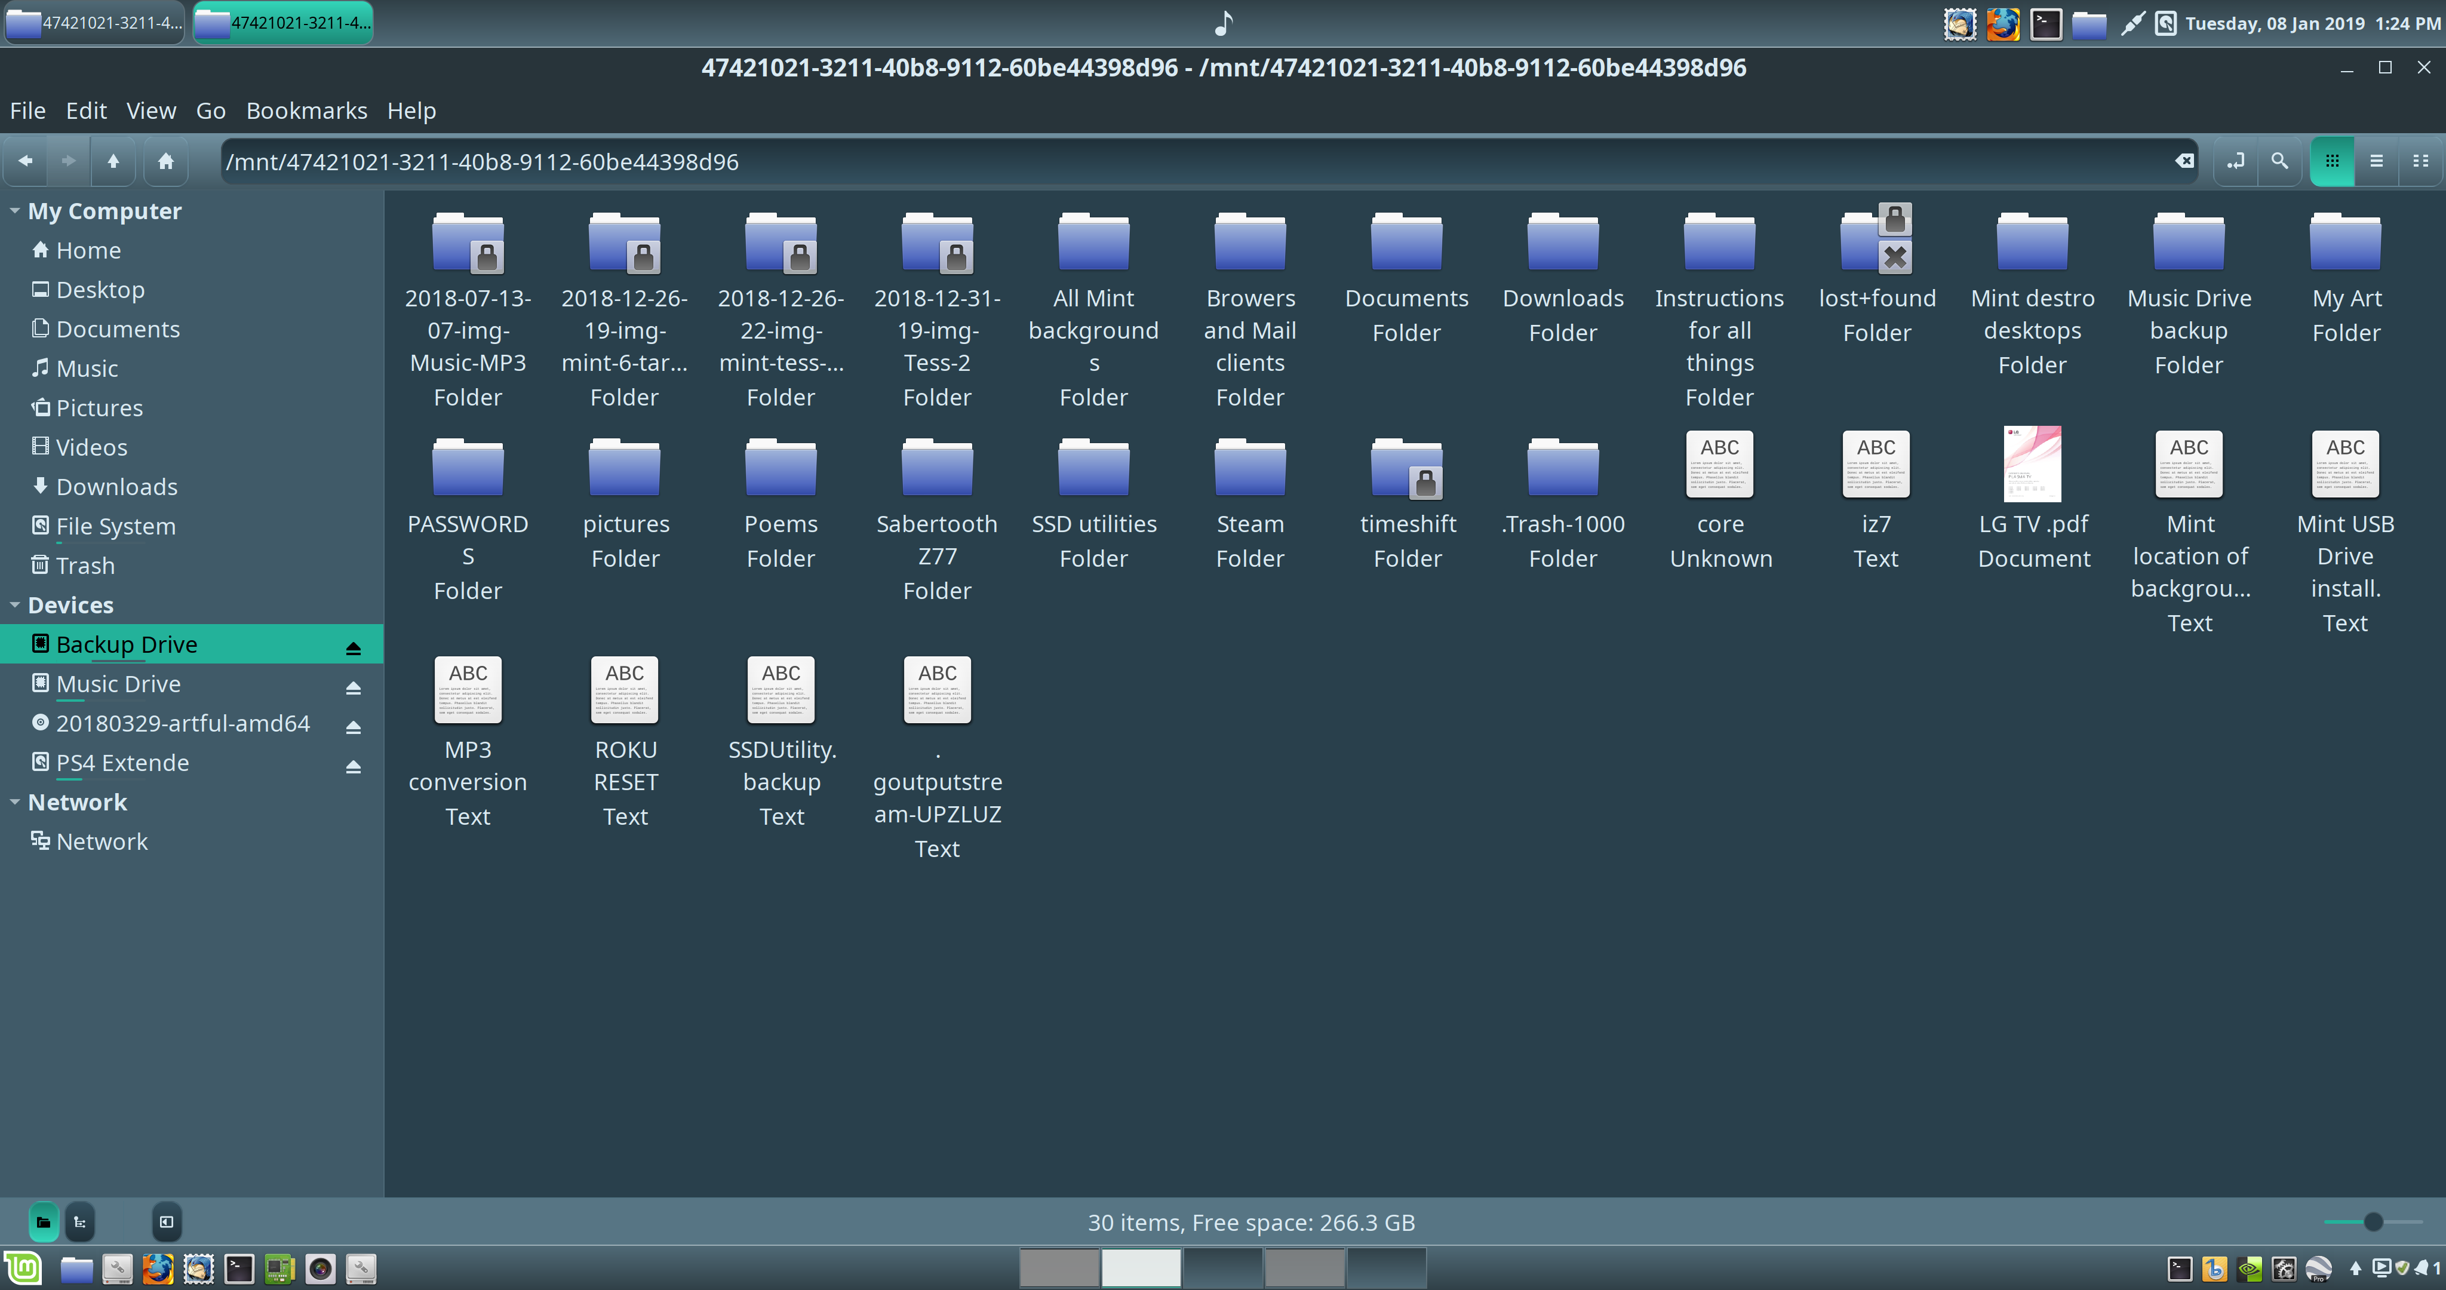The width and height of the screenshot is (2446, 1290).
Task: Switch to the first workspace in pager
Action: [x=1060, y=1268]
